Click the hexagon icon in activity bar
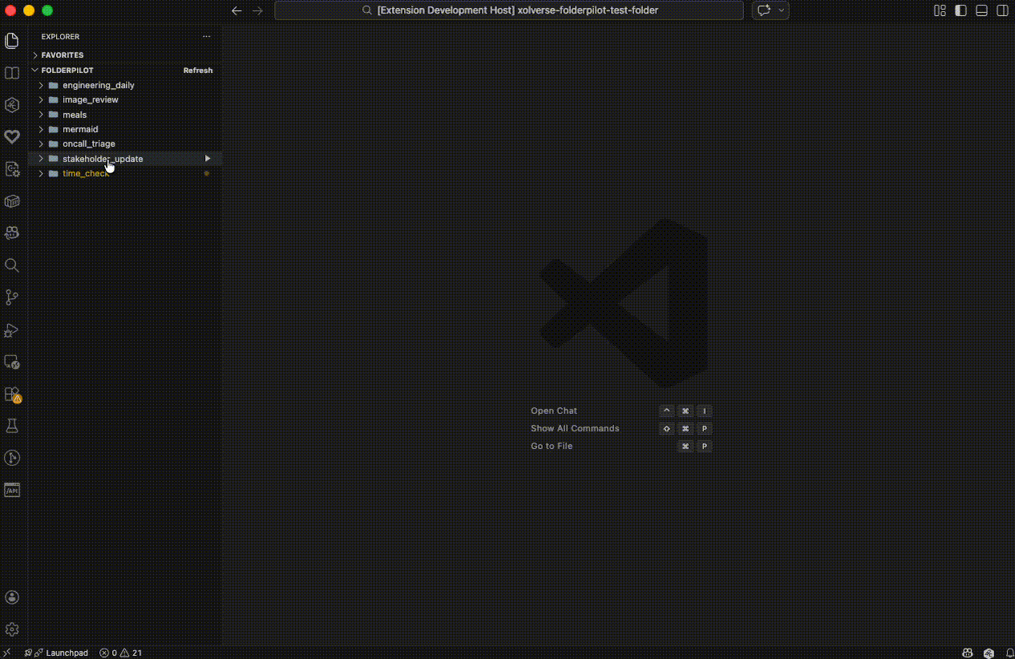Image resolution: width=1015 pixels, height=659 pixels. (x=12, y=105)
